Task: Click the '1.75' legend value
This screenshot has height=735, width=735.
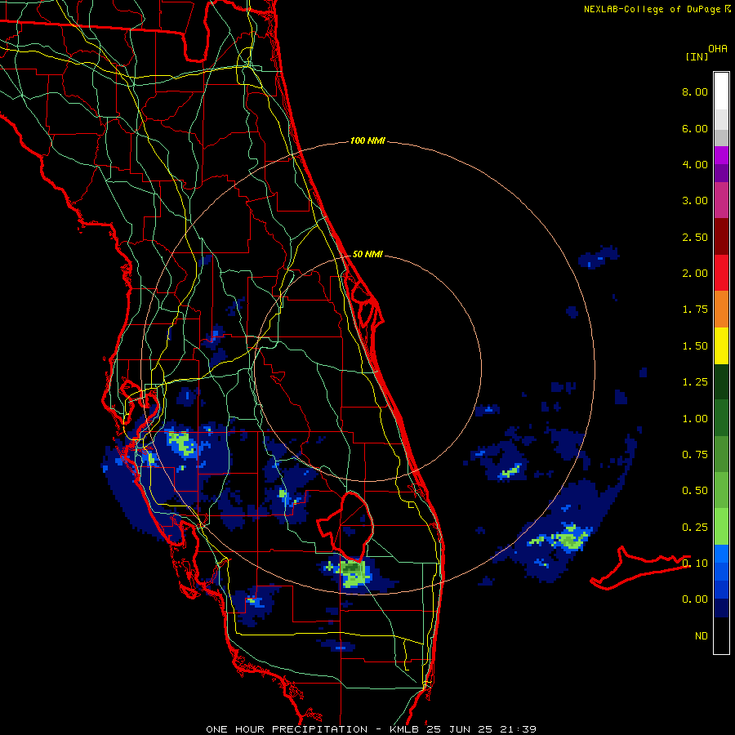Action: click(x=694, y=310)
